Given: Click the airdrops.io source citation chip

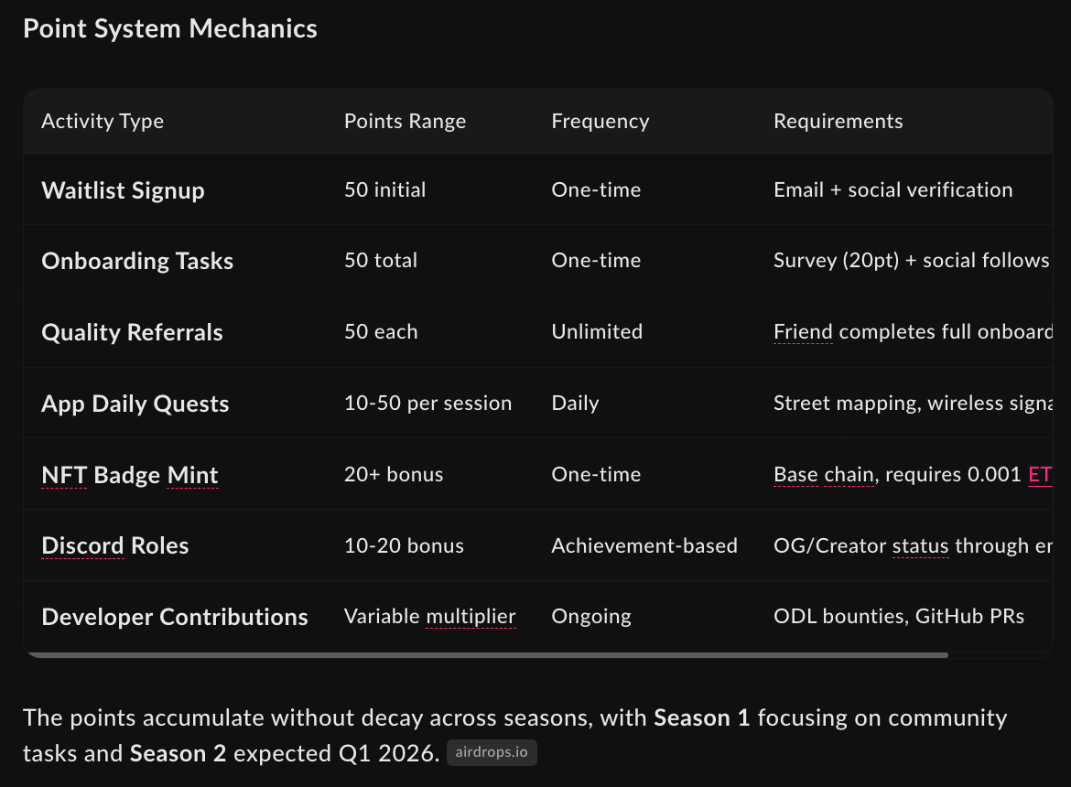Looking at the screenshot, I should coord(492,753).
